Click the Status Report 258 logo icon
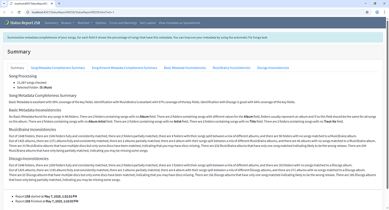 point(6,23)
